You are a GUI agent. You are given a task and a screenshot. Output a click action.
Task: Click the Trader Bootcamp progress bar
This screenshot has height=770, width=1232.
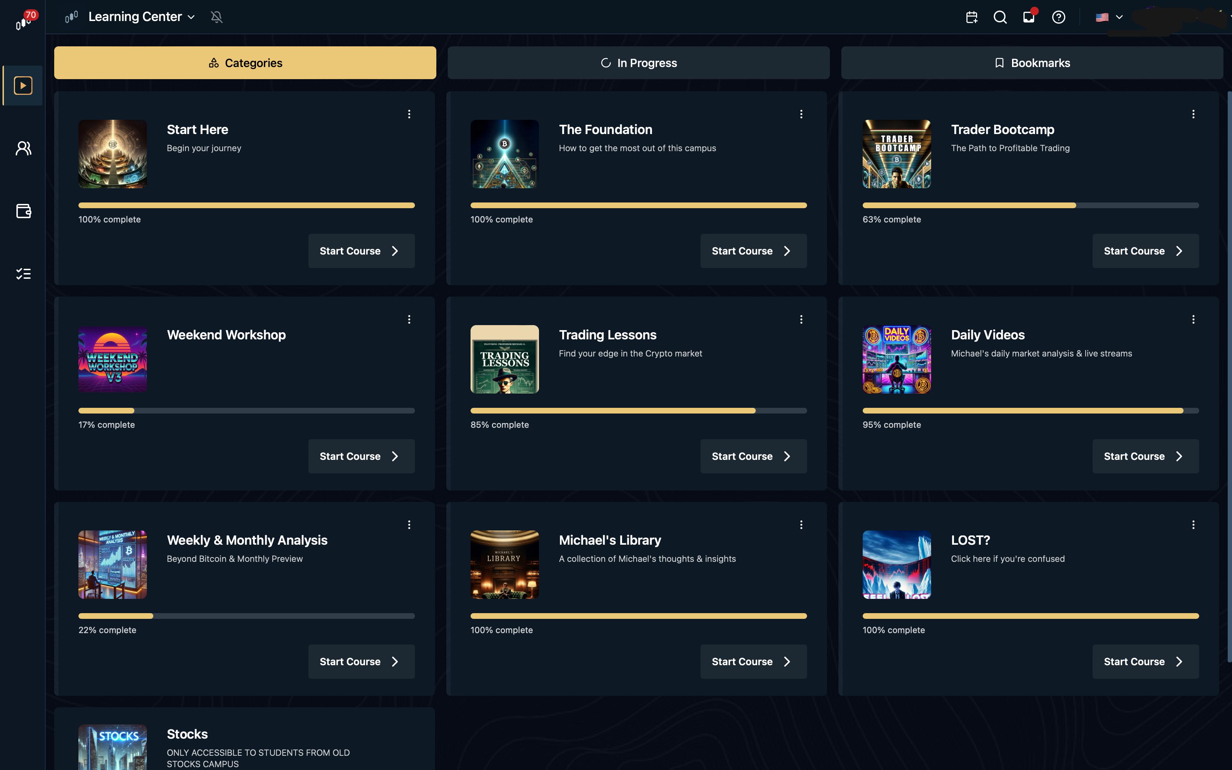coord(1030,205)
